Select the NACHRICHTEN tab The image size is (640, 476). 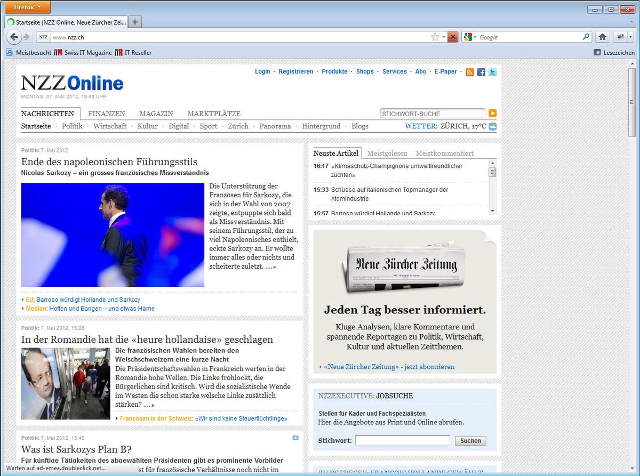(x=47, y=114)
